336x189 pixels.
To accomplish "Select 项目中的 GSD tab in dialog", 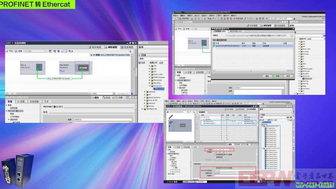I will click(x=236, y=31).
